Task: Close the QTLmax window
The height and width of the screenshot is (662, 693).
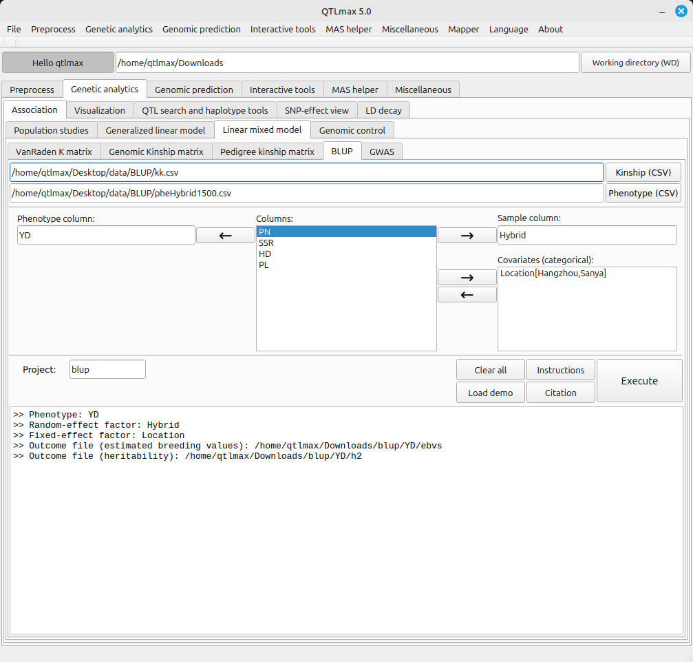Action: click(681, 10)
